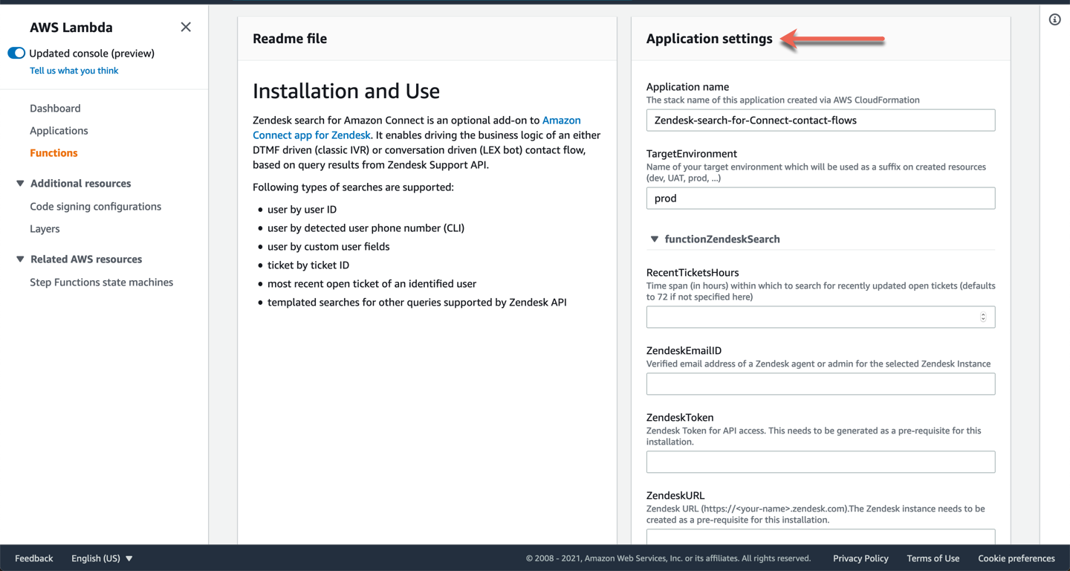Collapse the functionZendeskSearch section

[x=655, y=239]
